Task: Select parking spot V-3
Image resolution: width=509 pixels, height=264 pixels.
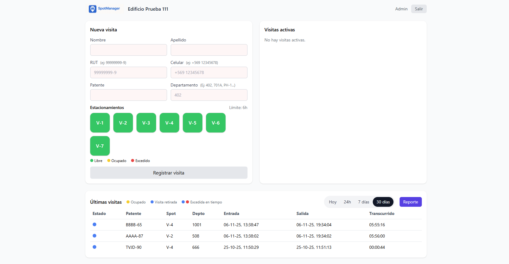Action: click(146, 123)
